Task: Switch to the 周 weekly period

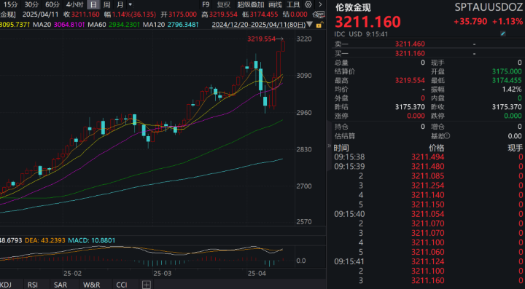Action: [106, 4]
